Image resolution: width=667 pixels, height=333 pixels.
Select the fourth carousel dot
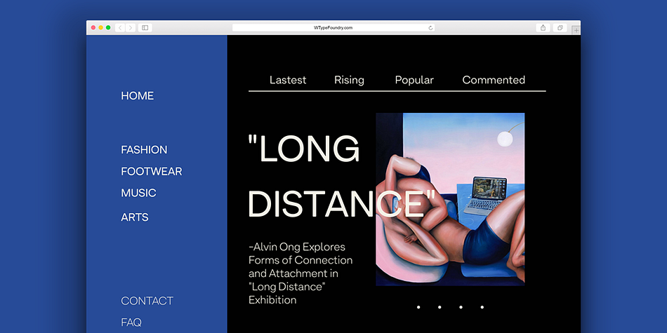(482, 307)
